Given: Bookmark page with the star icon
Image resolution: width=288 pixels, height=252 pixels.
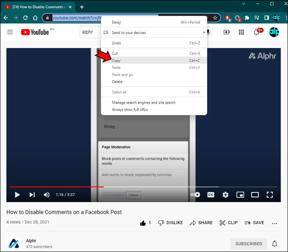Looking at the screenshot, I should coord(215,18).
